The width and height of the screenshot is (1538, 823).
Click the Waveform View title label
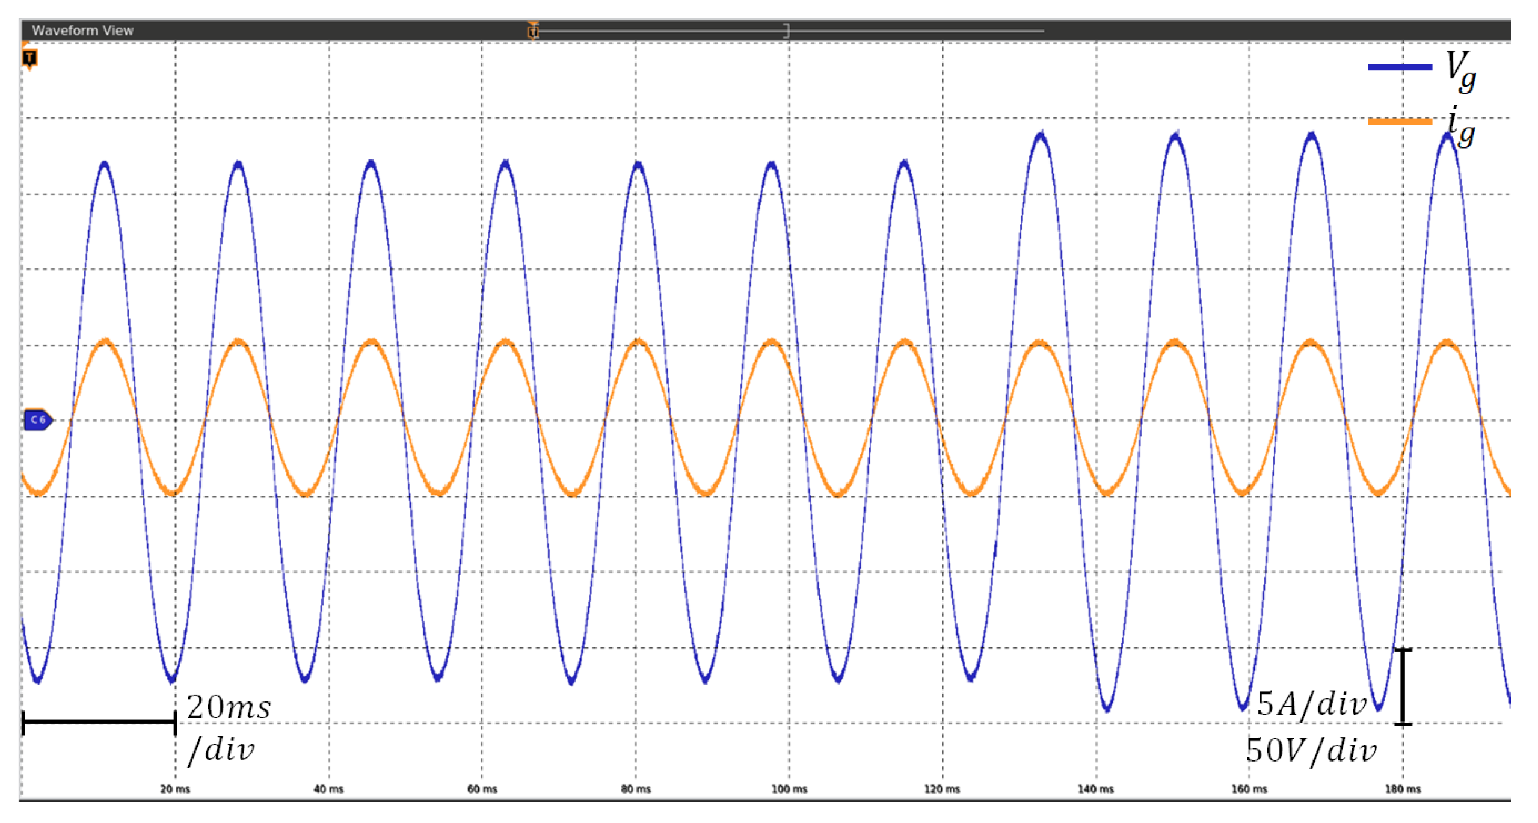(x=82, y=30)
